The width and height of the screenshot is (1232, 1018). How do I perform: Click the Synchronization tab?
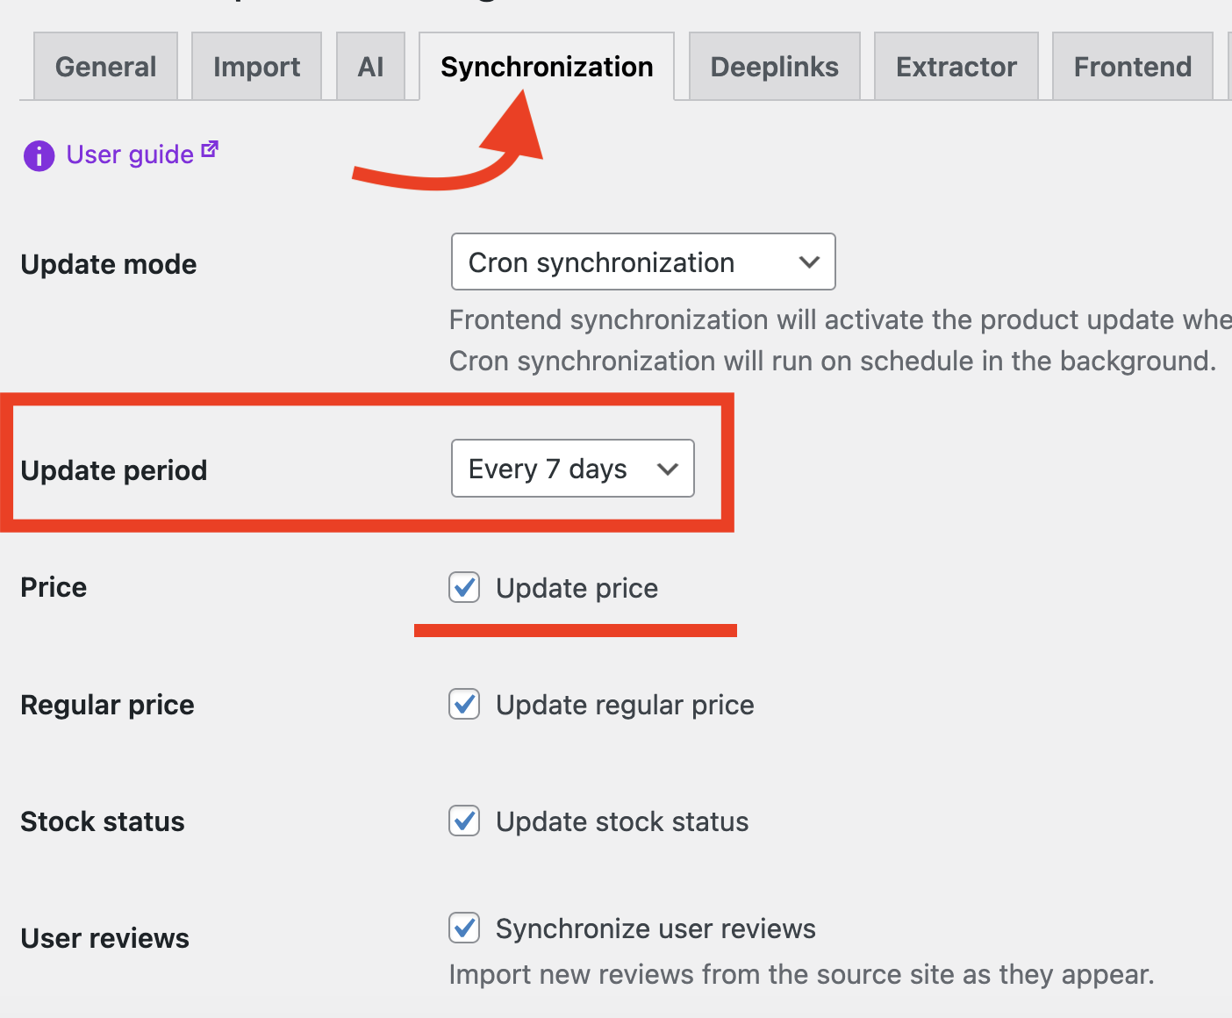pos(547,67)
